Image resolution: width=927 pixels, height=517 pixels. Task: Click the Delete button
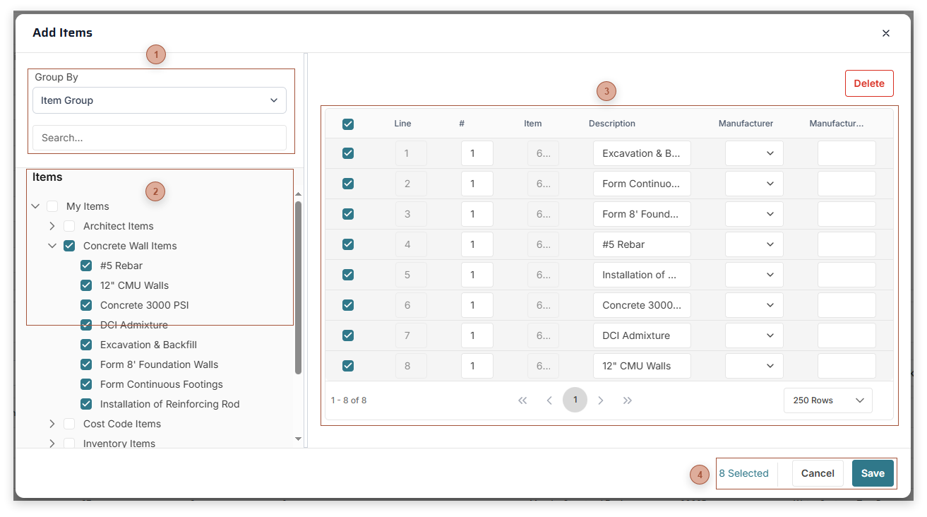(x=869, y=83)
